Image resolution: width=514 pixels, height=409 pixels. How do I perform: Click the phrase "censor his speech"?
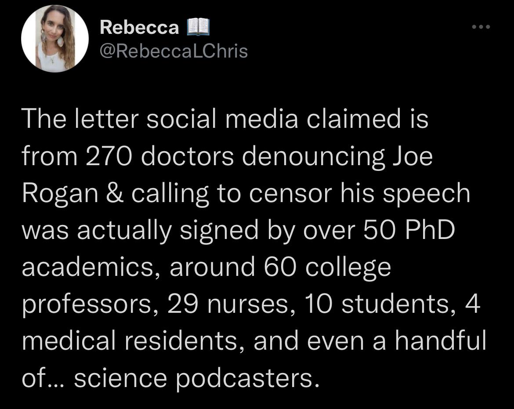360,194
